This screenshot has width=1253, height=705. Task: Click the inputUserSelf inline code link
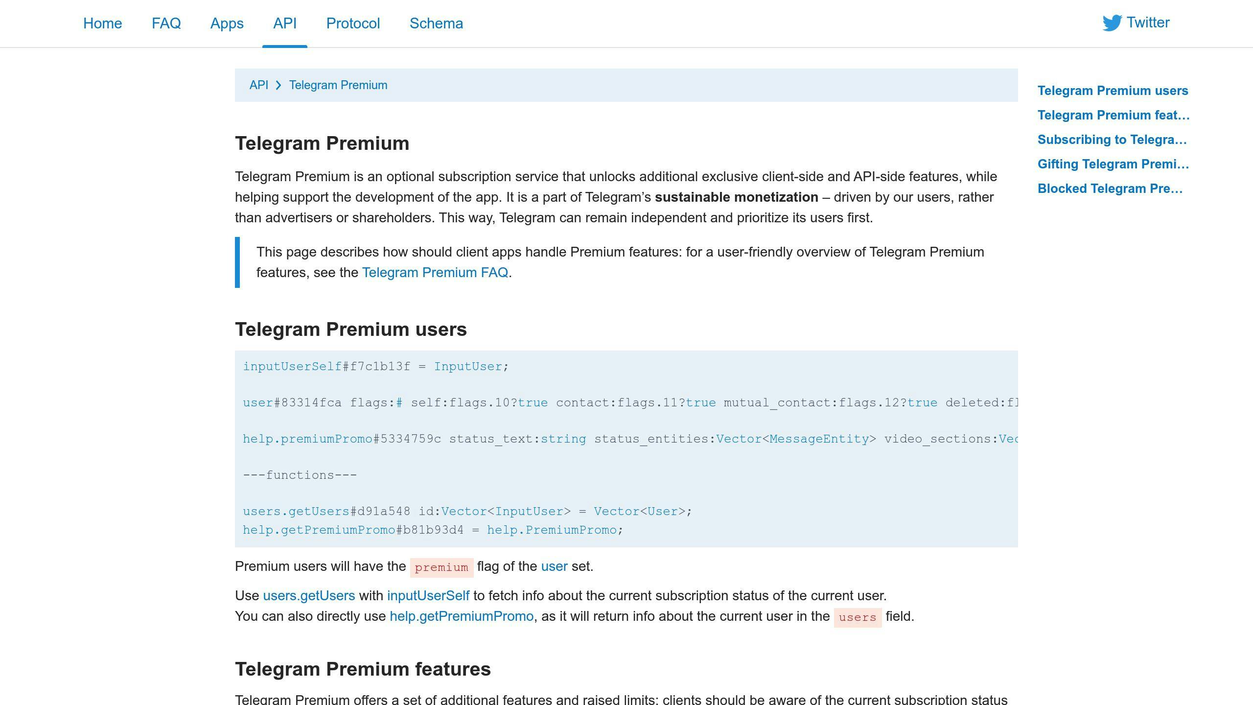428,596
